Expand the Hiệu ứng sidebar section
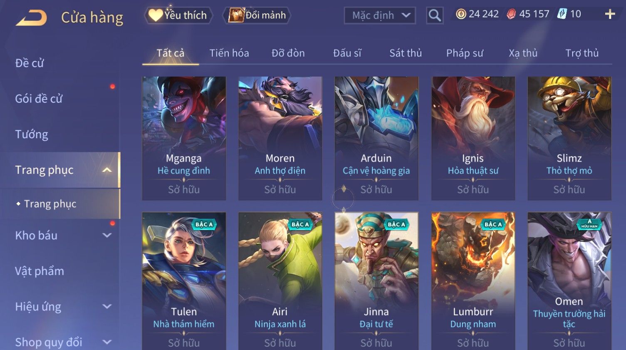The height and width of the screenshot is (350, 626). (x=107, y=306)
